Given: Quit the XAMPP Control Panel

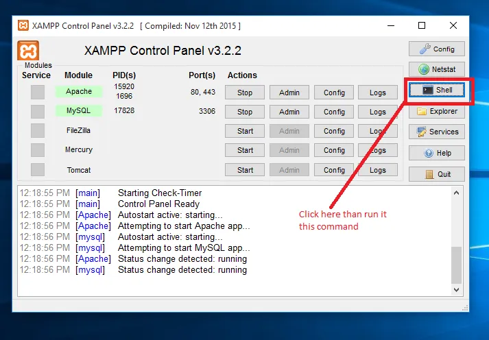Looking at the screenshot, I should coord(437,174).
